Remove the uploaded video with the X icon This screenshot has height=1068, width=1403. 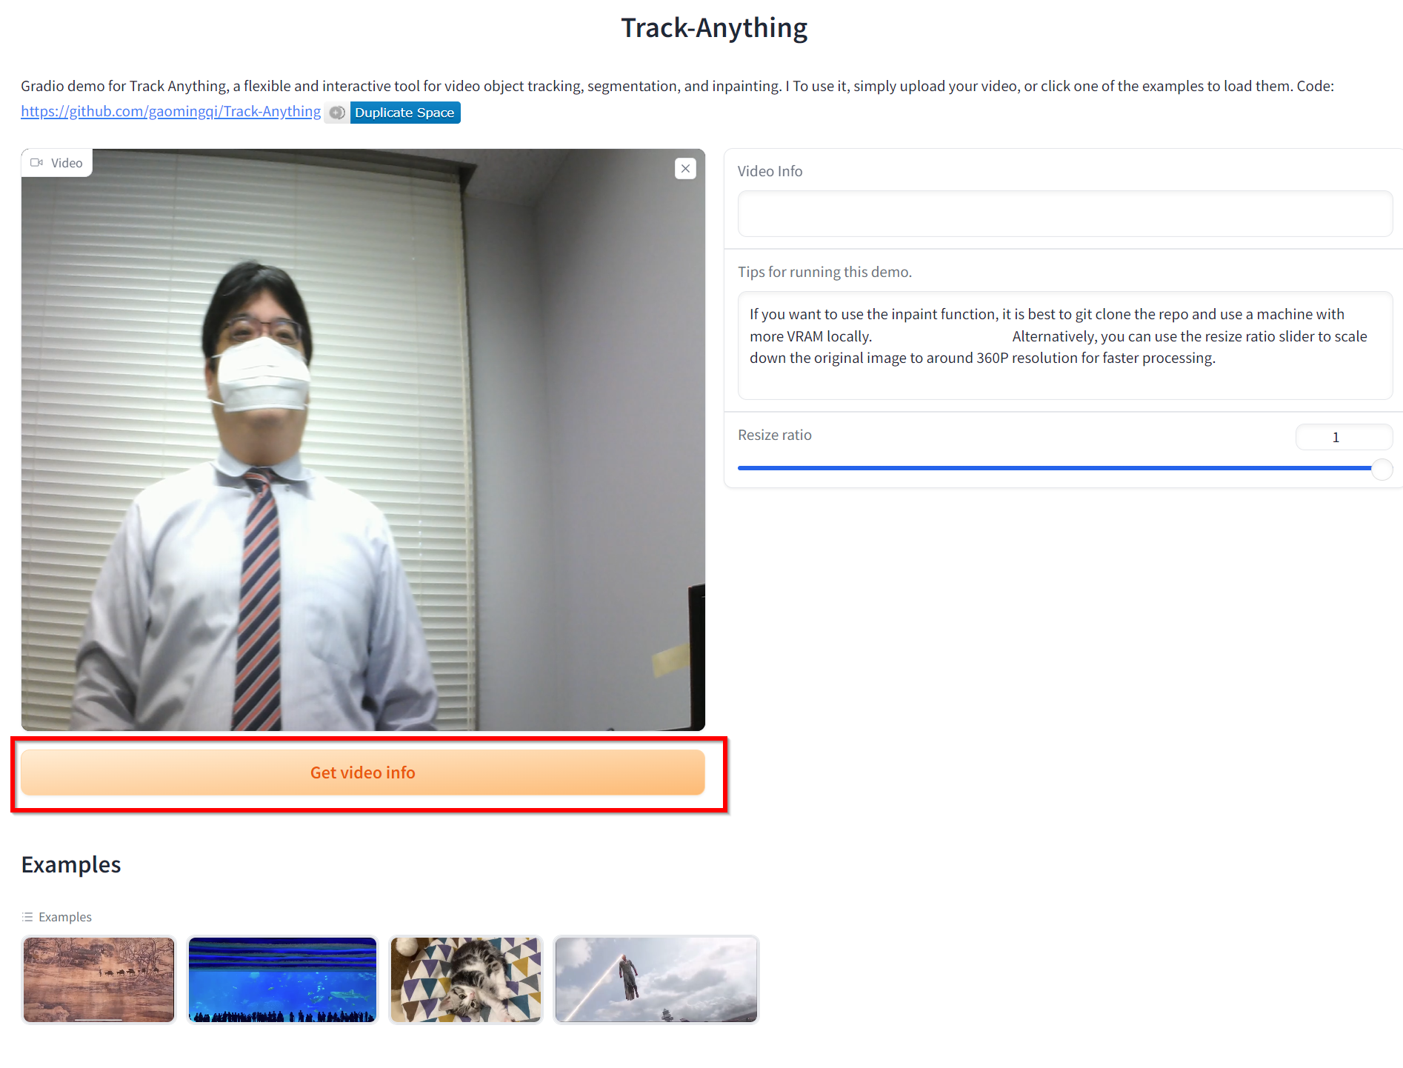[x=685, y=169]
